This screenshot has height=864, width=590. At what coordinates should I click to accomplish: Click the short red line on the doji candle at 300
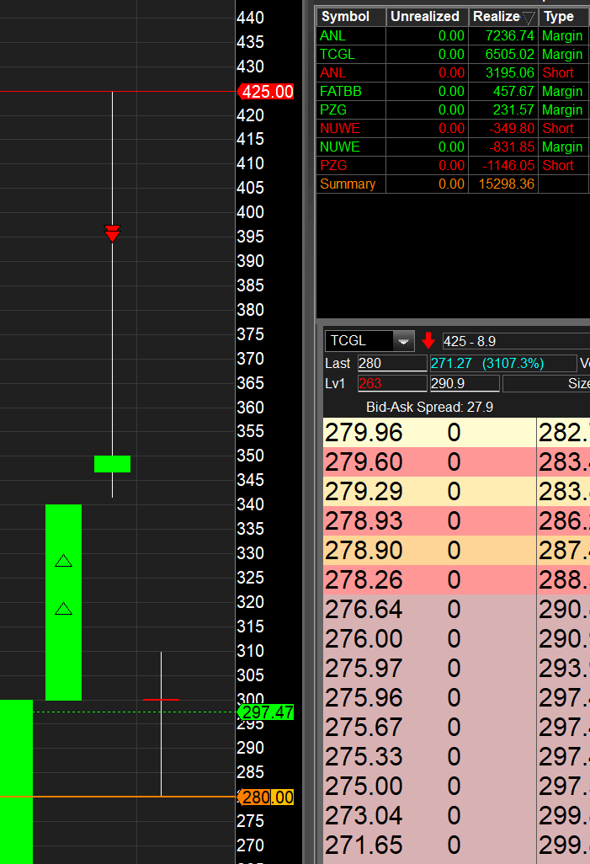pyautogui.click(x=161, y=700)
